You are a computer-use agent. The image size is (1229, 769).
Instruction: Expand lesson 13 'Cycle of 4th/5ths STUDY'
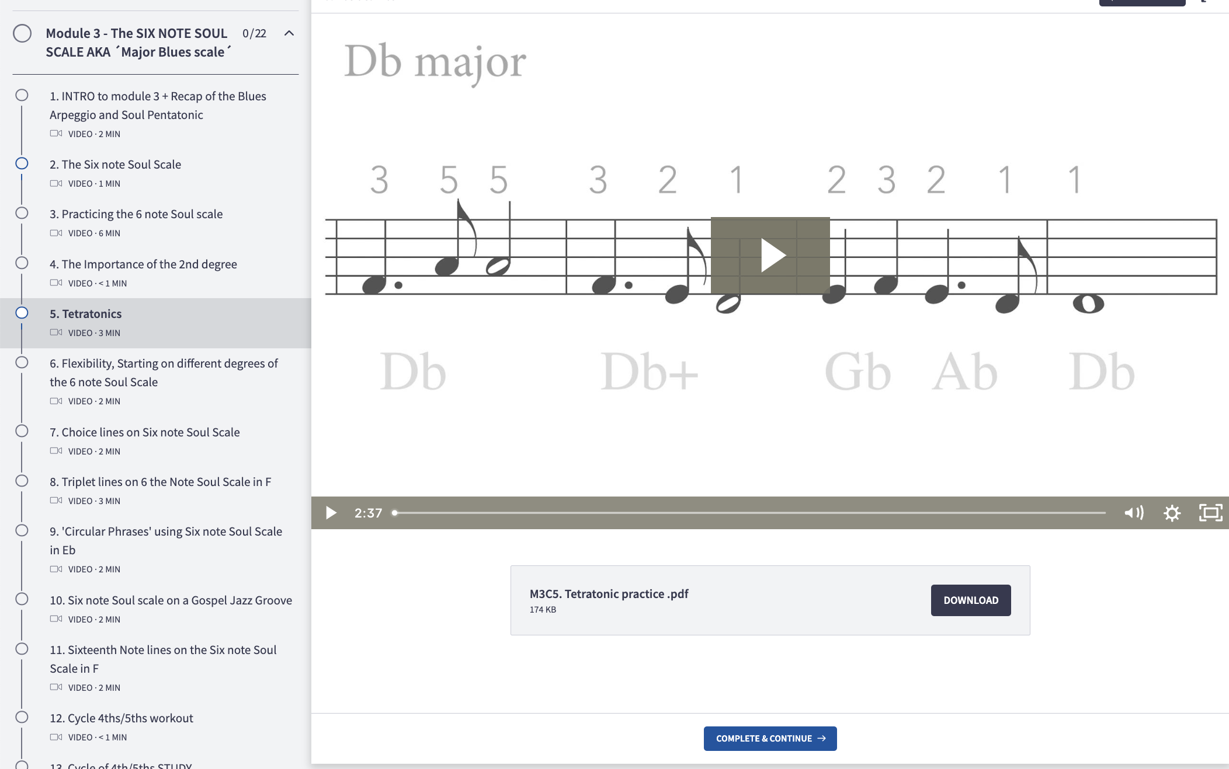pyautogui.click(x=120, y=765)
